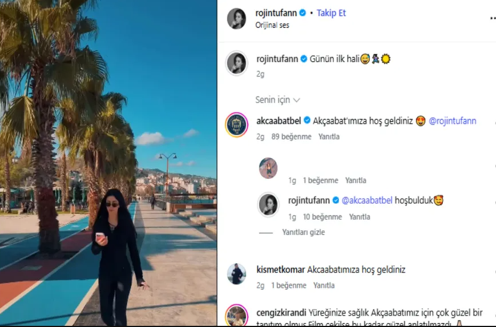
Task: Reply to akcaabatbel's comment via Yanıtla
Action: click(329, 136)
